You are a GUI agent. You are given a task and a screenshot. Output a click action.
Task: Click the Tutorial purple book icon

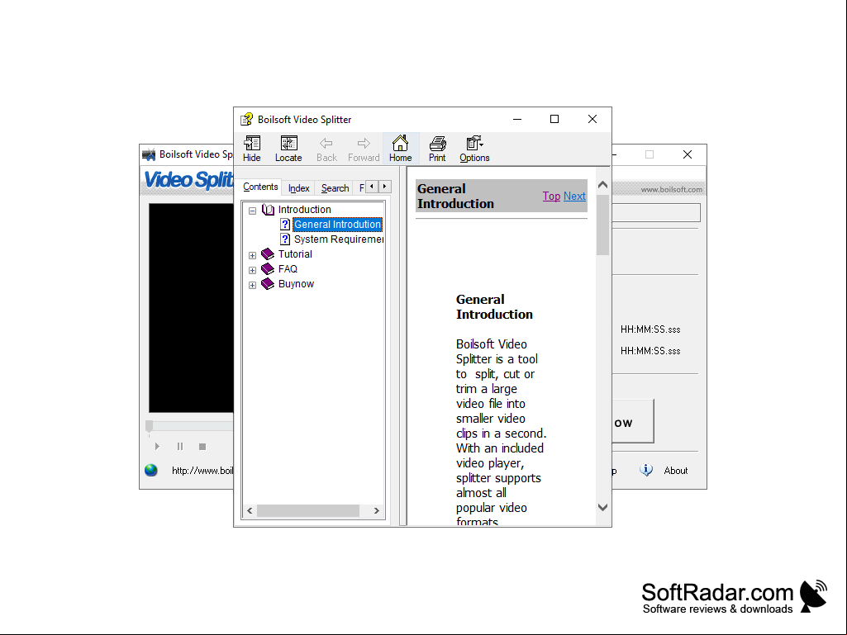tap(268, 254)
